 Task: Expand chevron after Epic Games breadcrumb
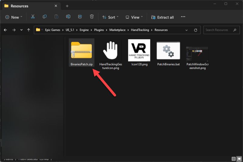(63, 30)
